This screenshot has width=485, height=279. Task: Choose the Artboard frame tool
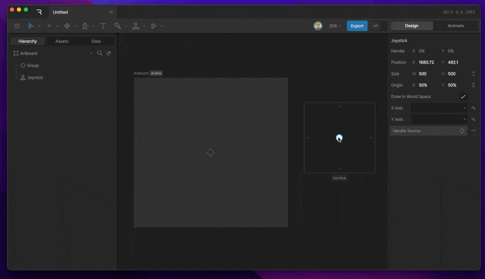pyautogui.click(x=50, y=26)
